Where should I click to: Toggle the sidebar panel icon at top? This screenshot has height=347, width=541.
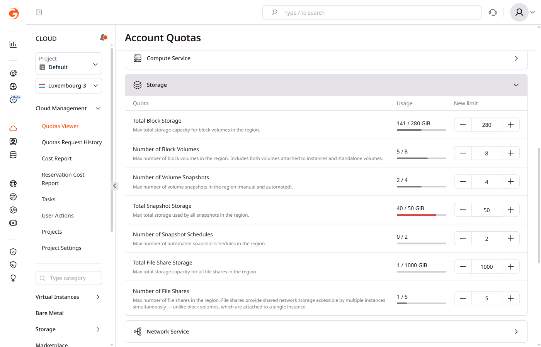click(x=39, y=12)
